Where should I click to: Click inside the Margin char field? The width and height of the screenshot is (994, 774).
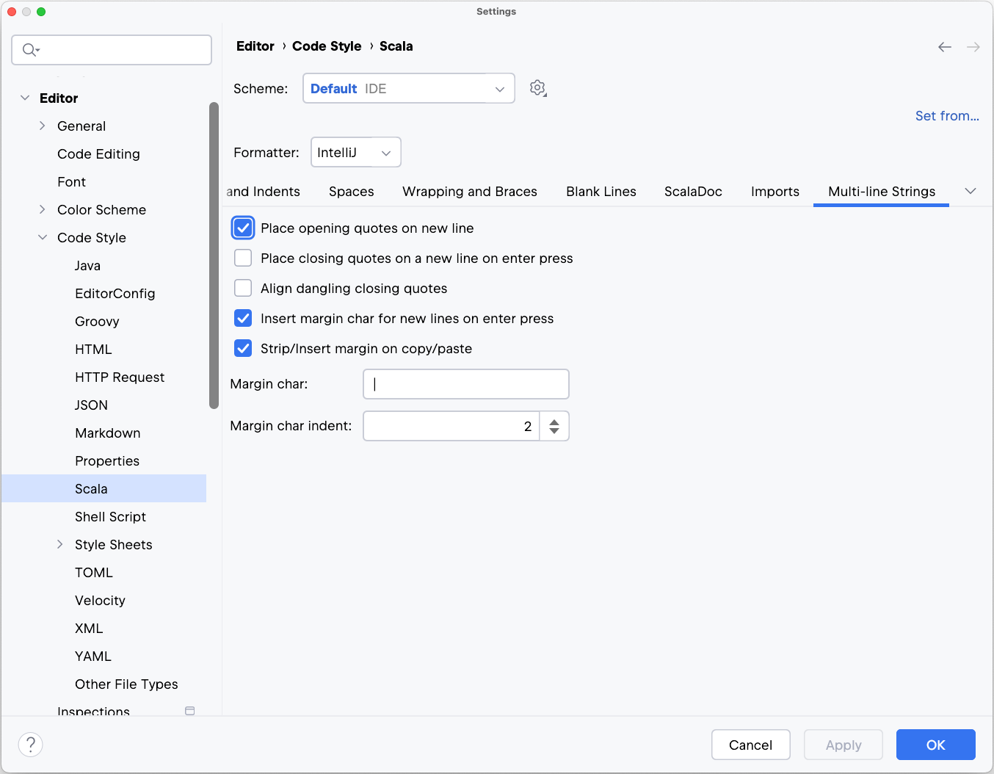point(465,383)
